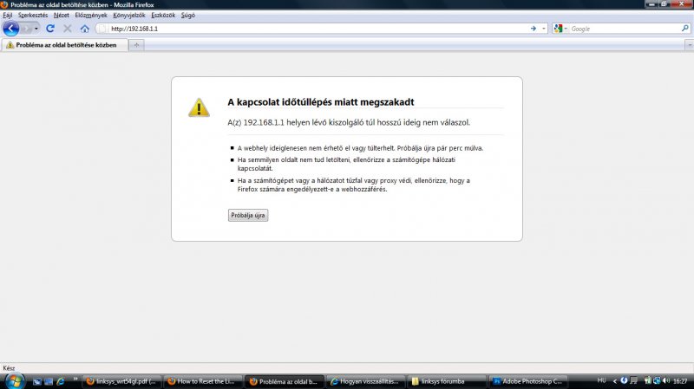
Task: Open the 'linksys fórumba' folder taskbar button
Action: (x=447, y=381)
